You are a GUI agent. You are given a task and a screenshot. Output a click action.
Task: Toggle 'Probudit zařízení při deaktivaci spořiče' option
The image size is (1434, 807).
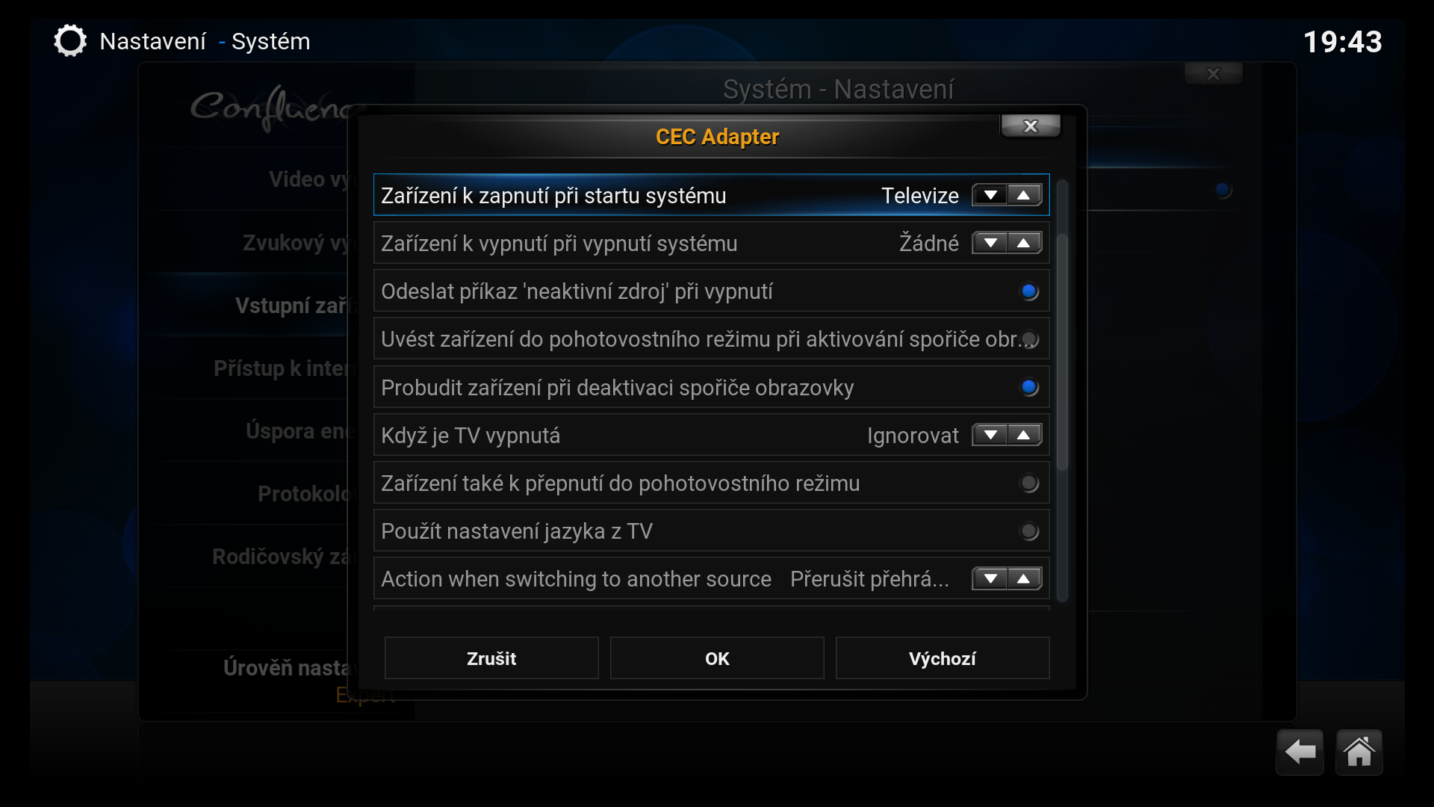[1029, 387]
